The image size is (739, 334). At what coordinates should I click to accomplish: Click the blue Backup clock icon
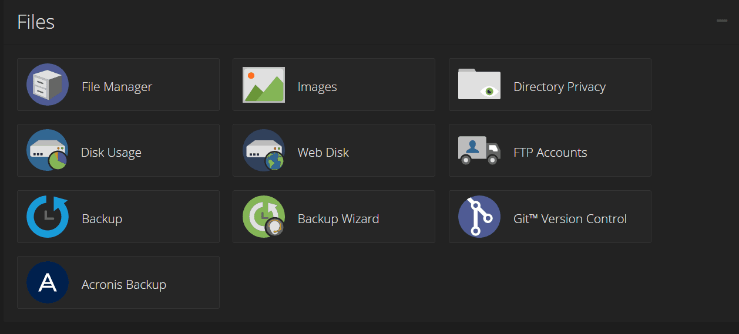[48, 217]
